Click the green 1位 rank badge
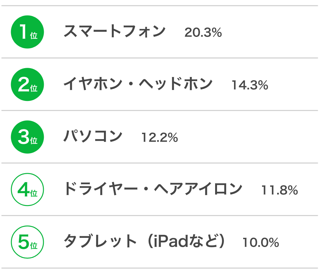The image size is (320, 277). coord(27,32)
